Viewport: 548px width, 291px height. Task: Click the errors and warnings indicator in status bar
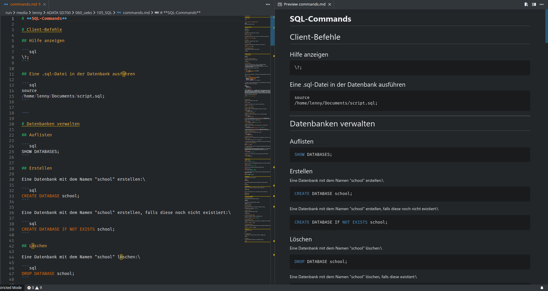(35, 288)
